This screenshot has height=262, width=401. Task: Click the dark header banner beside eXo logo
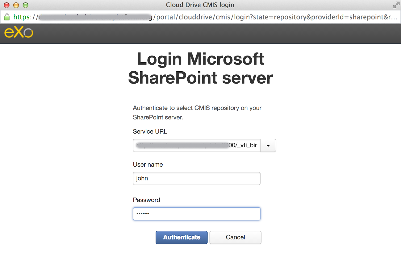point(216,34)
